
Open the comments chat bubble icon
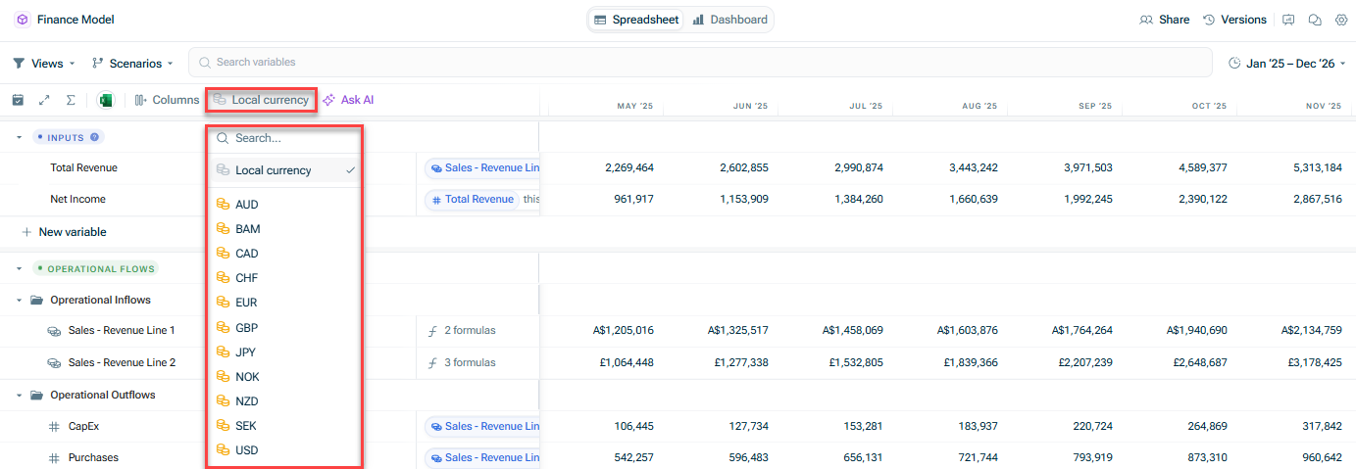pyautogui.click(x=1315, y=20)
